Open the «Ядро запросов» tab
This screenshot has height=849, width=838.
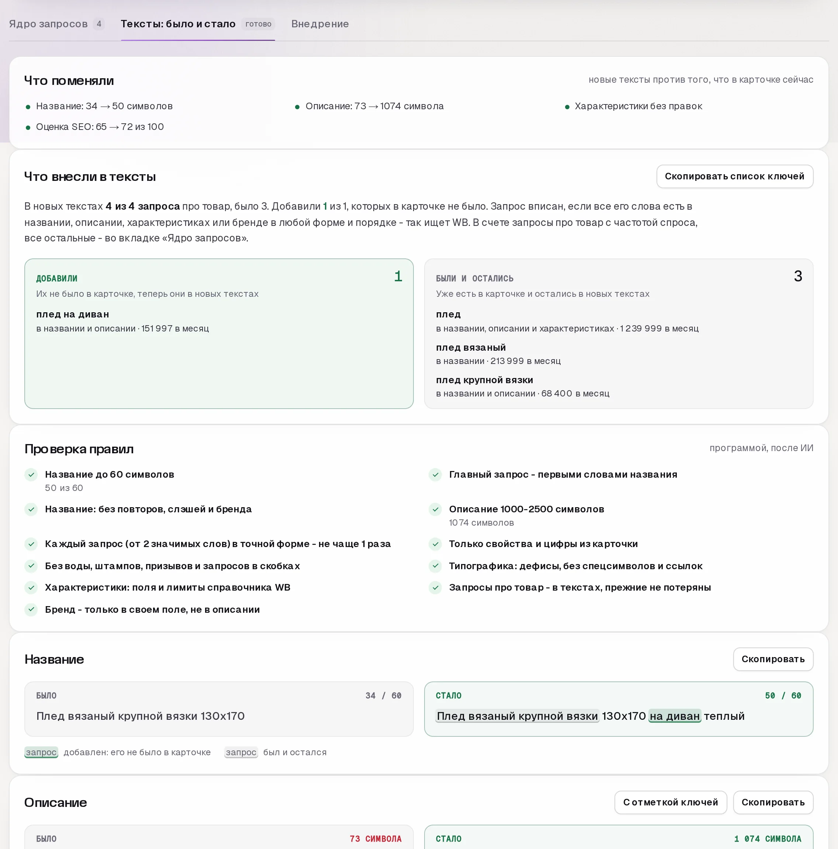pyautogui.click(x=56, y=24)
